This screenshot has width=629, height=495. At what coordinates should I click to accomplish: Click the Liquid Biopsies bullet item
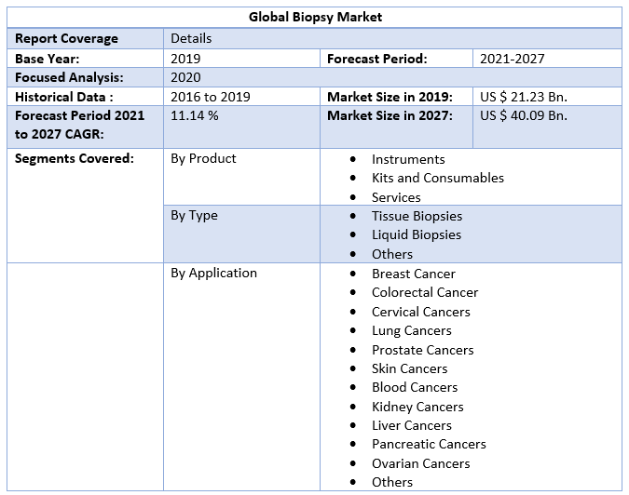point(416,234)
